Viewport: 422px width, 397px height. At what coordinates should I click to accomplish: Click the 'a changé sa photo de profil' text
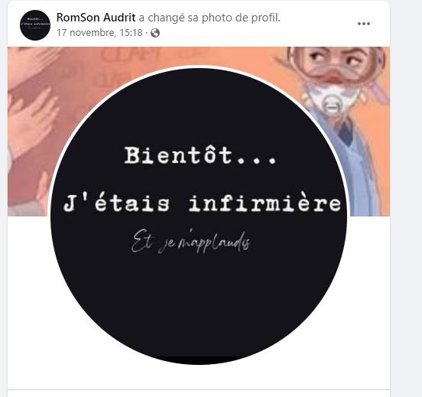pos(209,18)
